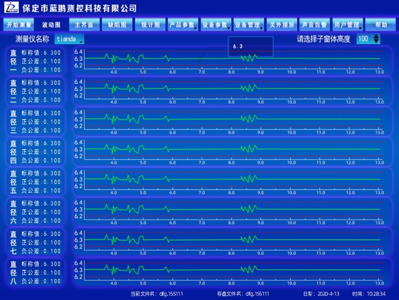This screenshot has width=399, height=300.
Task: Click the sub-window height value field showing 100
Action: (x=364, y=39)
